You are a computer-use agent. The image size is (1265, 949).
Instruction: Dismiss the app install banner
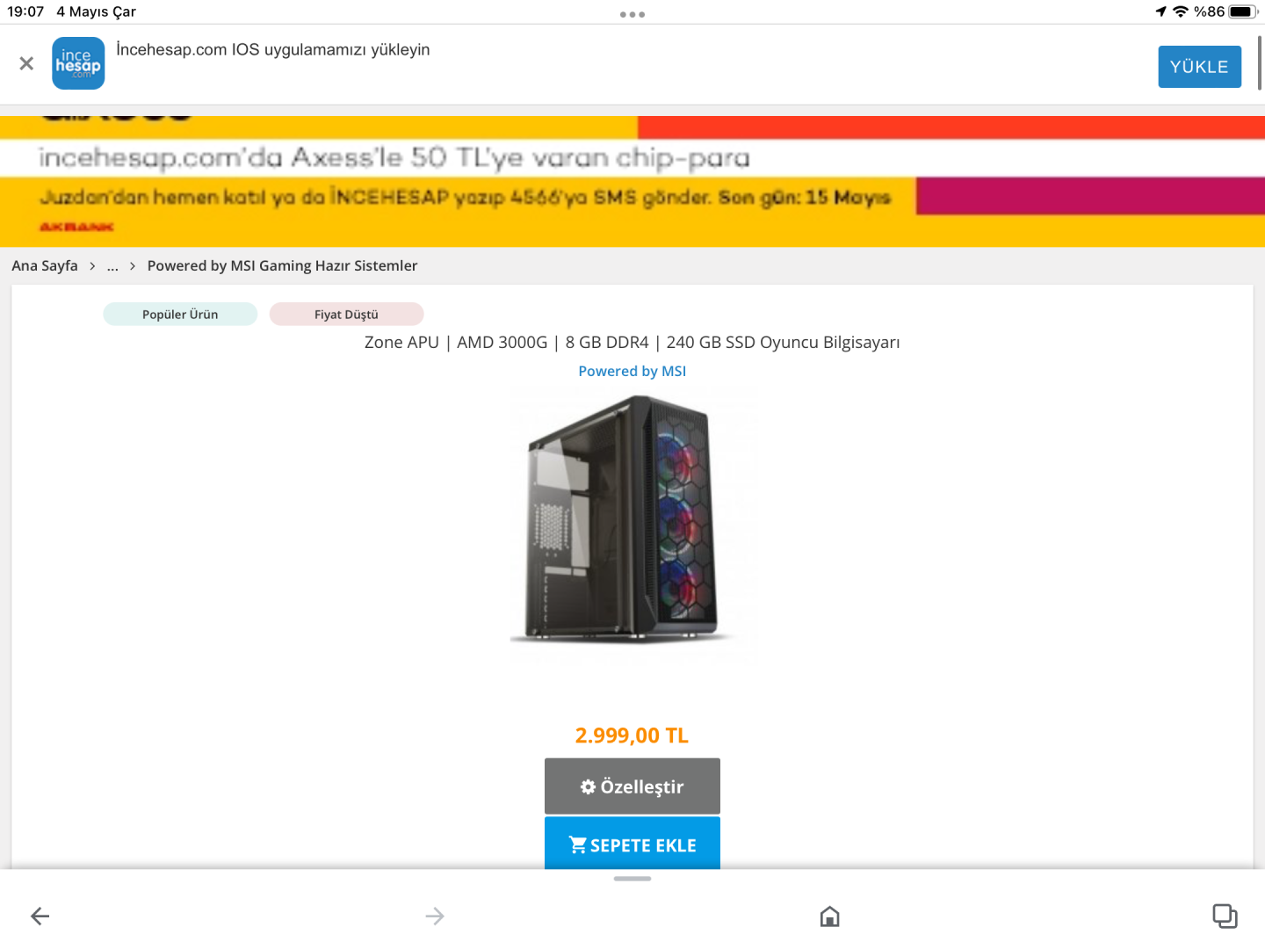click(x=26, y=63)
